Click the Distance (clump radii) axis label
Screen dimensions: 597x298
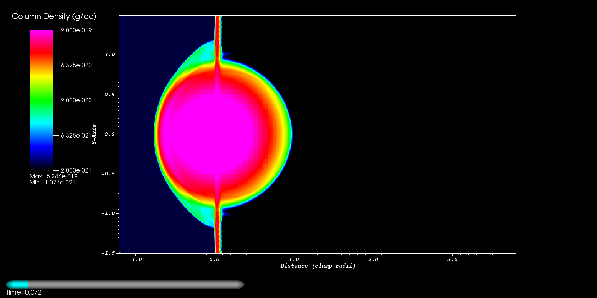(318, 266)
